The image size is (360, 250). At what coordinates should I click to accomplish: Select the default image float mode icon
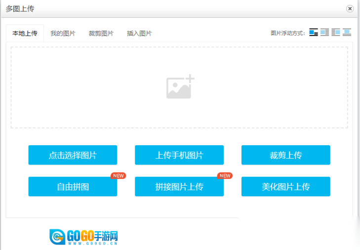[313, 33]
